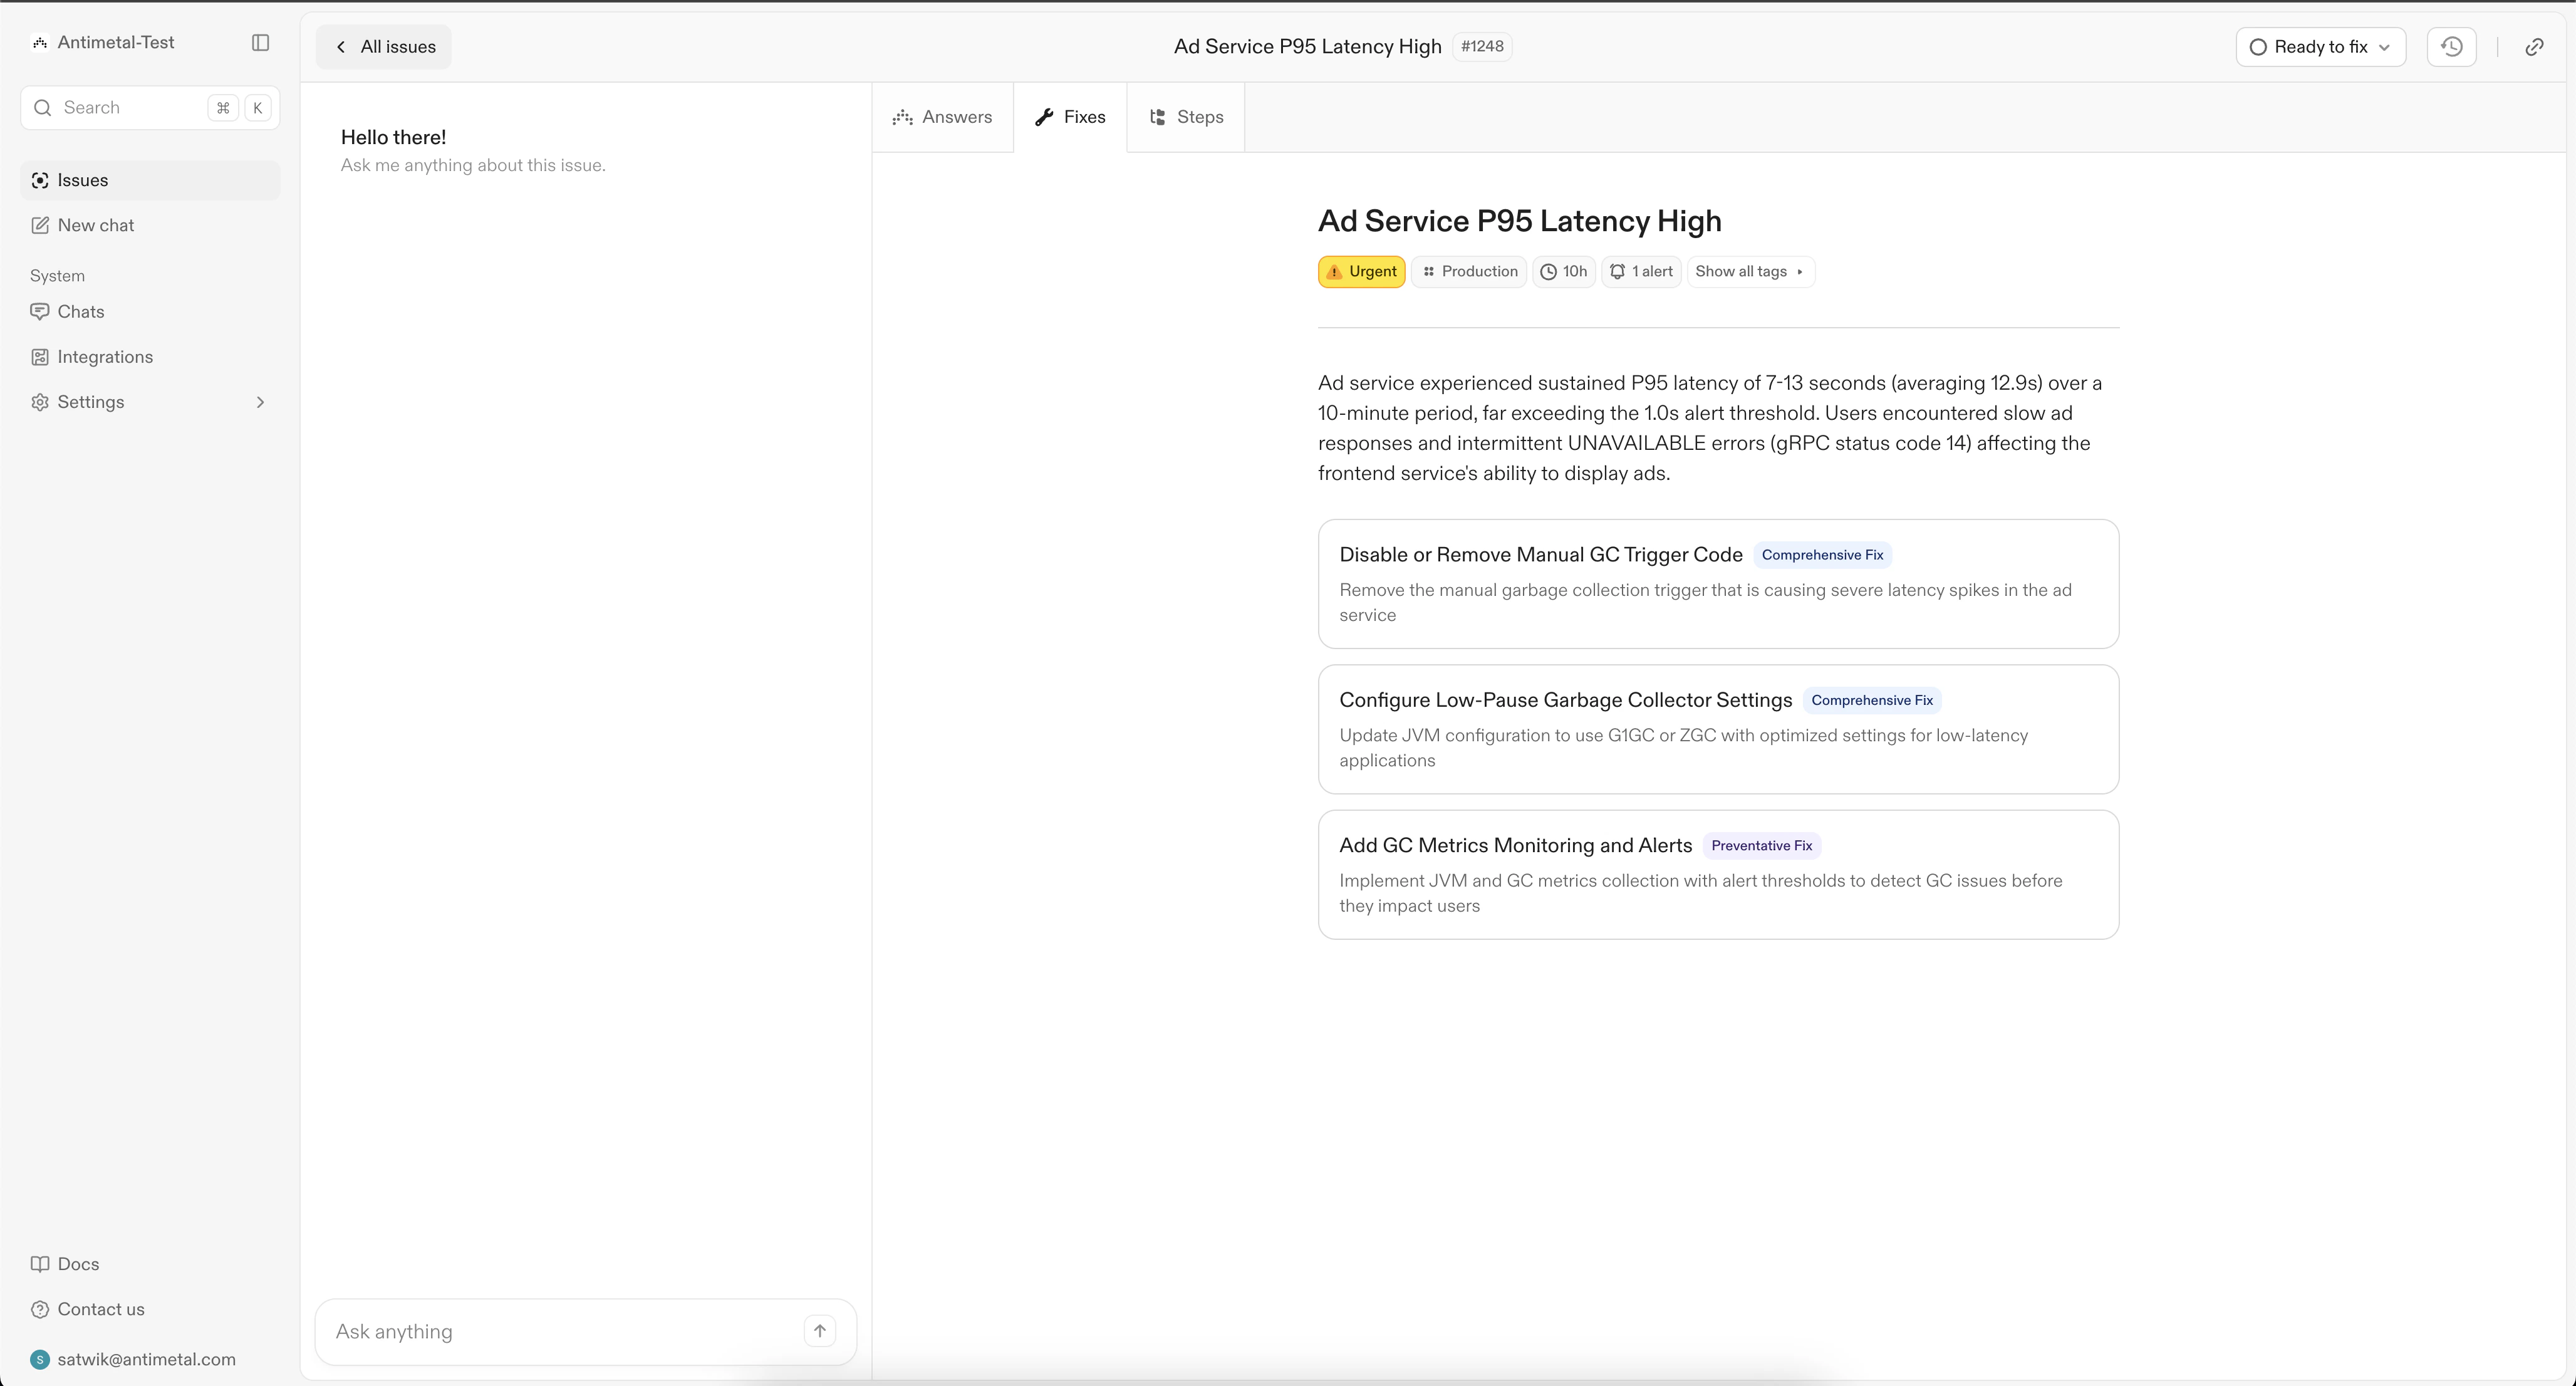Viewport: 2576px width, 1386px height.
Task: Open Add GC Metrics Monitoring fix card
Action: click(1717, 874)
